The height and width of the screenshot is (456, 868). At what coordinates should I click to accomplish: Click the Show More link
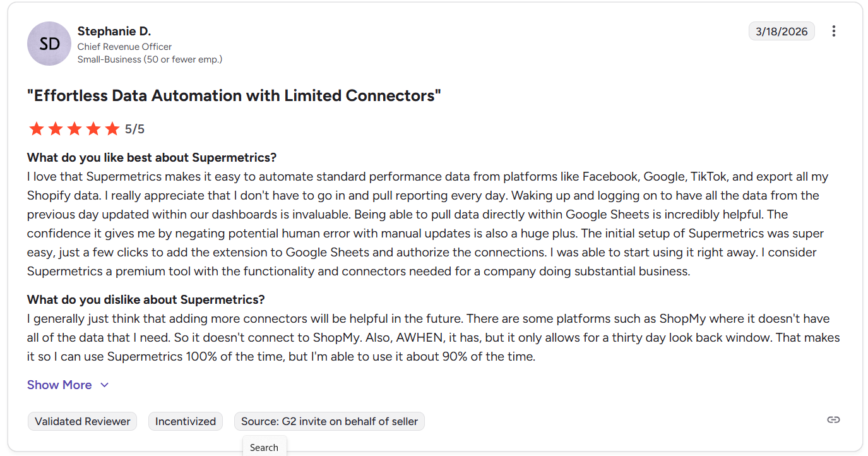pyautogui.click(x=59, y=385)
